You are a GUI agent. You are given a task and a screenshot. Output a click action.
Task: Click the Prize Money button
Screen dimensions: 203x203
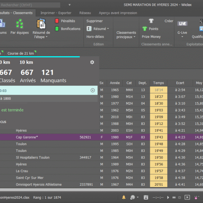[x=151, y=37]
